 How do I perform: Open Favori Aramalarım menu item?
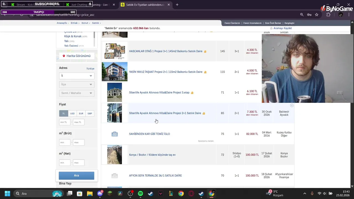253,23
